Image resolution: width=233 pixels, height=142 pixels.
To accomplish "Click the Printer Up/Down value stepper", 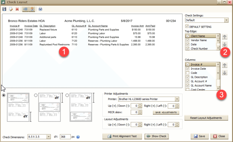I will coord(140,106).
